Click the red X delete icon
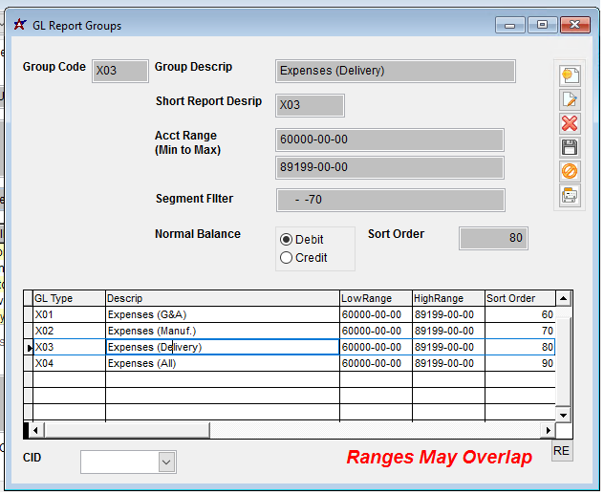The width and height of the screenshot is (604, 494). 570,123
